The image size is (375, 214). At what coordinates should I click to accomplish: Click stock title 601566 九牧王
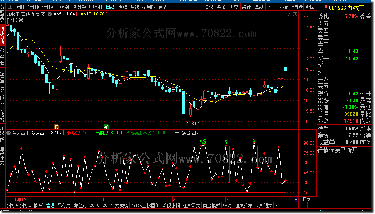(x=347, y=8)
